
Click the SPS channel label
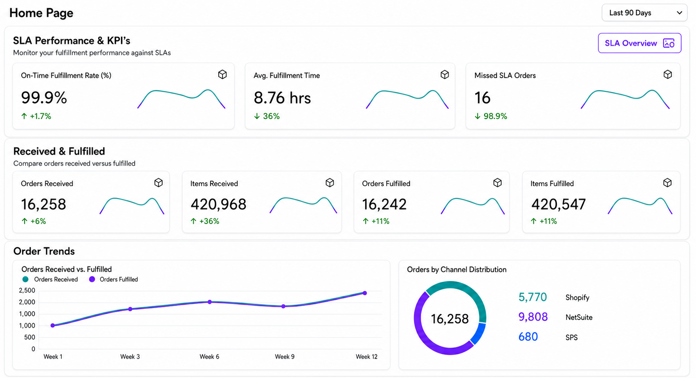[x=572, y=337]
